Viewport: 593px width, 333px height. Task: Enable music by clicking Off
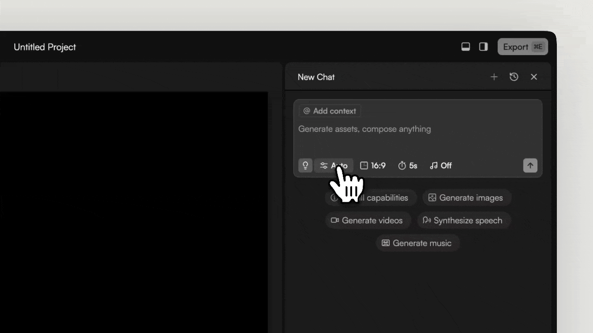[445, 166]
